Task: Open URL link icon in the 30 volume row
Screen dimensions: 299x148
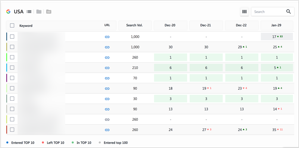Action: click(107, 99)
